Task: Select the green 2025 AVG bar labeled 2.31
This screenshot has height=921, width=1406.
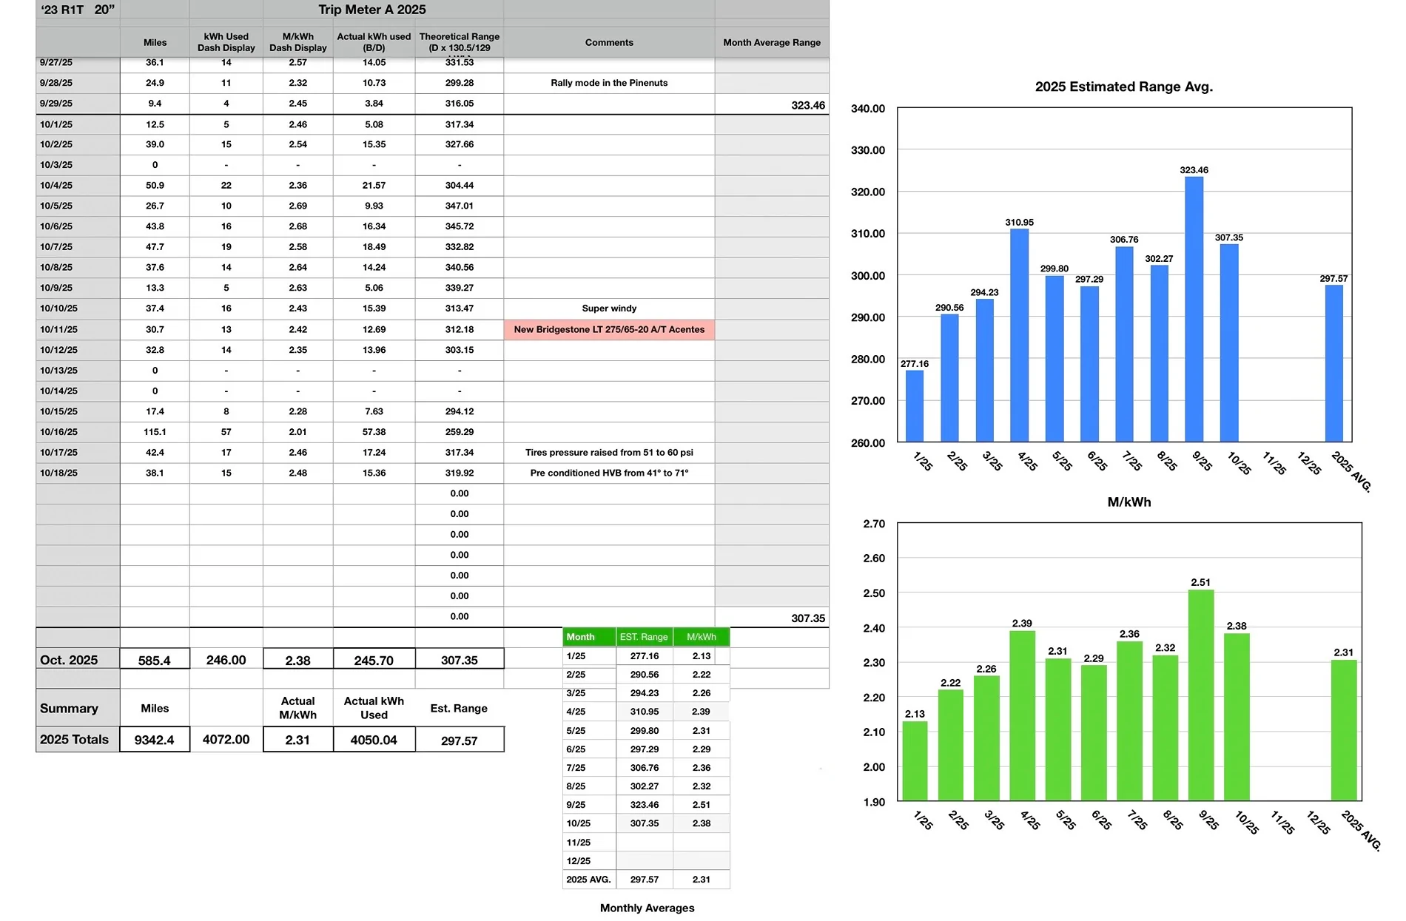Action: pyautogui.click(x=1344, y=730)
